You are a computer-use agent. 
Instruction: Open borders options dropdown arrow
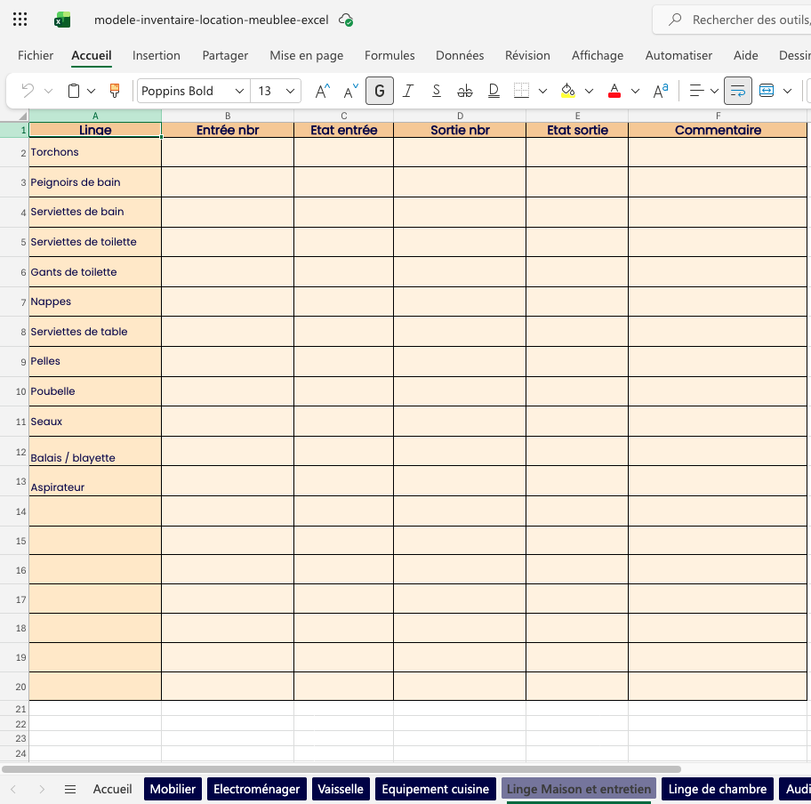[x=542, y=91]
